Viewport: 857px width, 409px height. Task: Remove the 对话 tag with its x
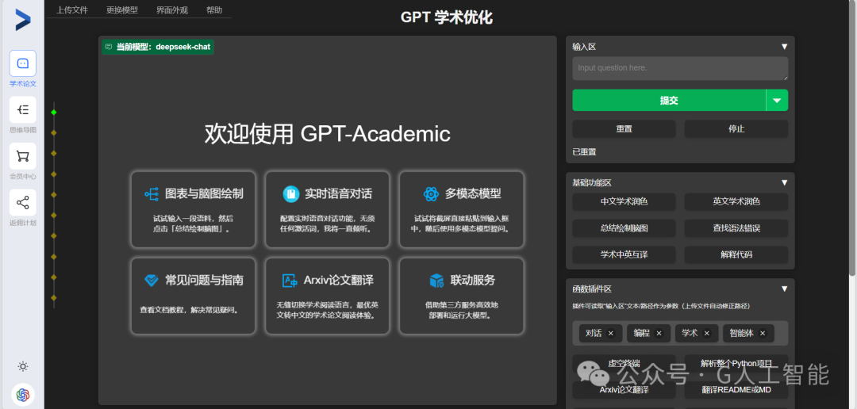click(610, 333)
